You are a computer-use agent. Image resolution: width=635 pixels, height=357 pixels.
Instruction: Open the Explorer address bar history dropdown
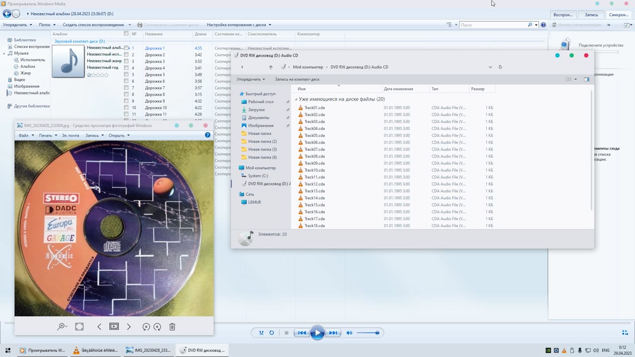pos(490,67)
